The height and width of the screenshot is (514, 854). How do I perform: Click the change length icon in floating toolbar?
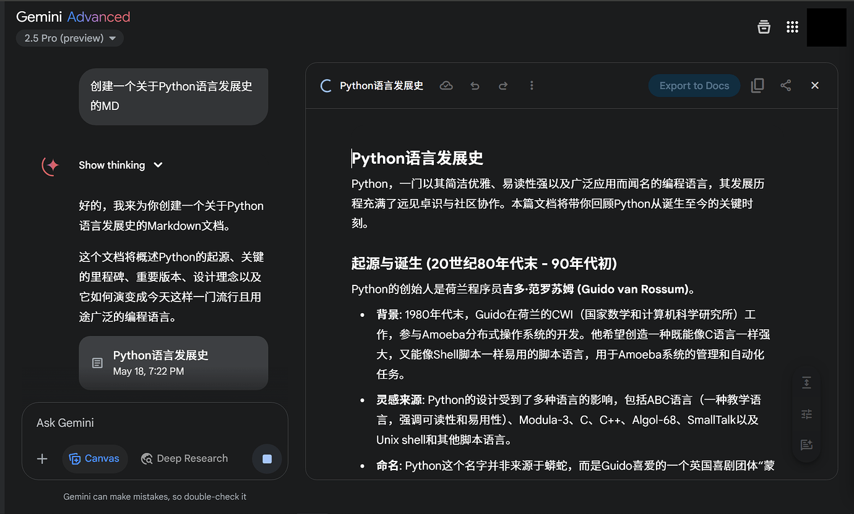806,382
